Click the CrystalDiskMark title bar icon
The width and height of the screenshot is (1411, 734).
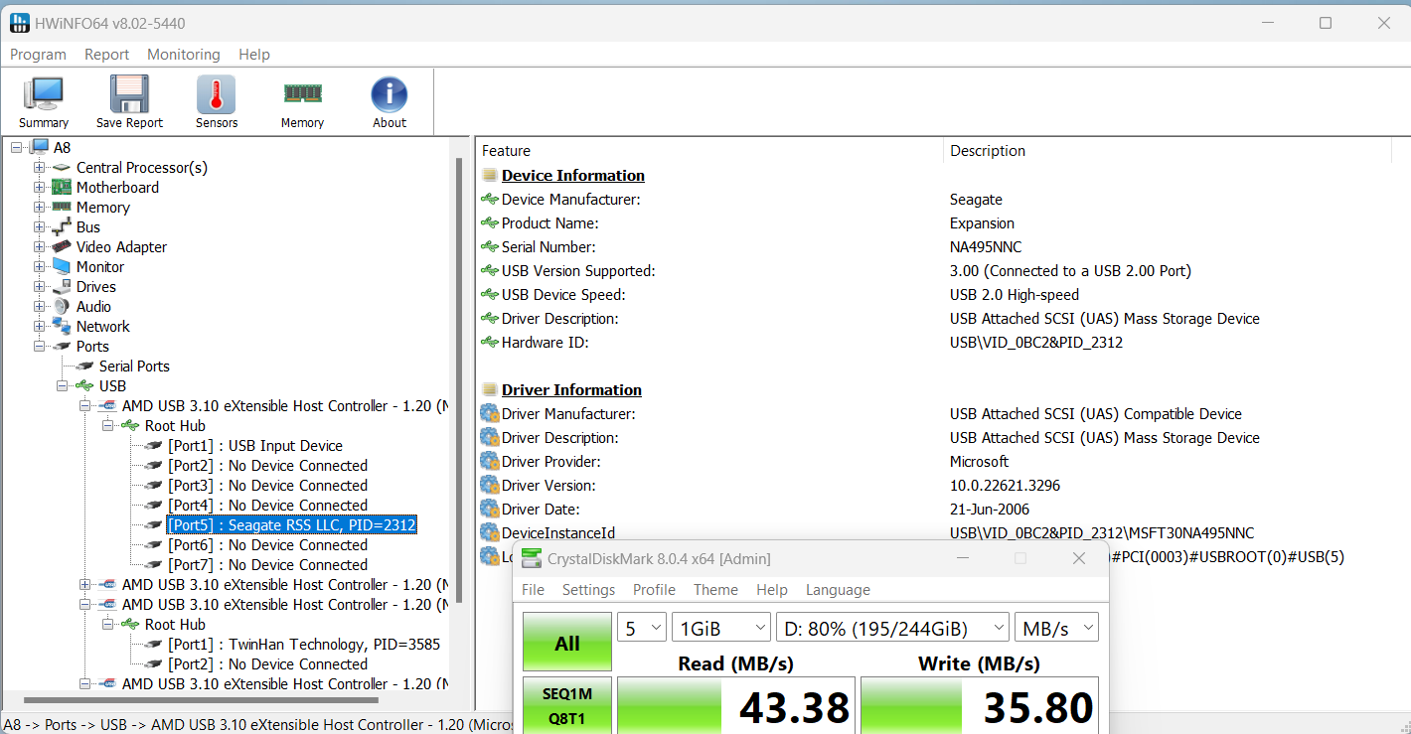tap(533, 559)
